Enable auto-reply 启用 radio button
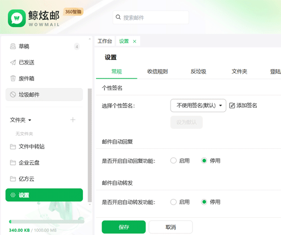Image resolution: width=281 pixels, height=235 pixels. pyautogui.click(x=173, y=160)
